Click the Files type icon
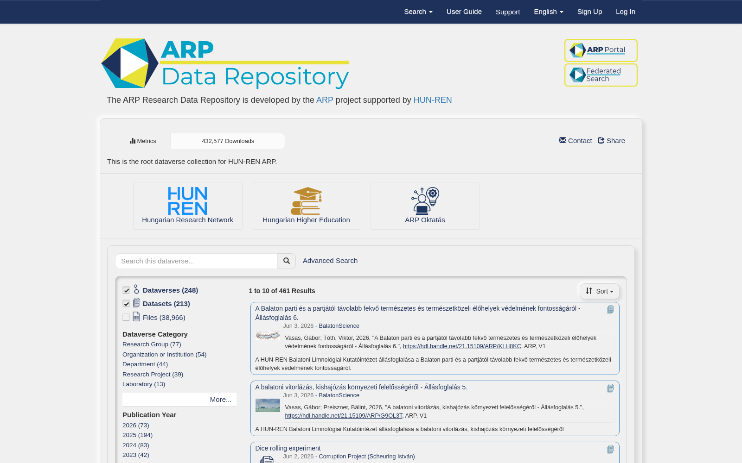This screenshot has height=463, width=742. [x=136, y=317]
